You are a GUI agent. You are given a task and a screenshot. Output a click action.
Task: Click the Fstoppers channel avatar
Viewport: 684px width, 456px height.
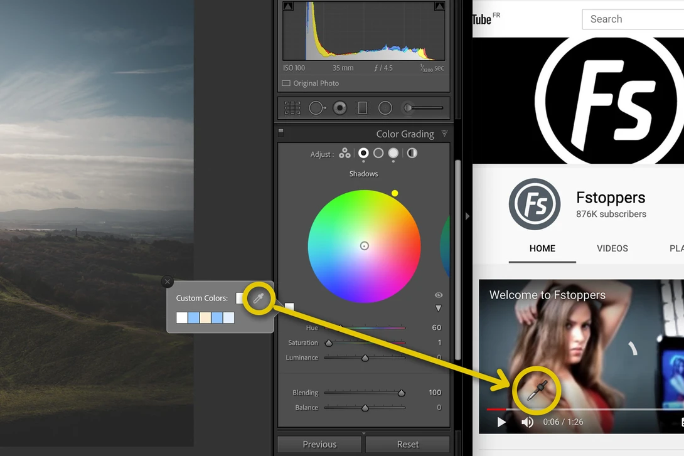[535, 204]
